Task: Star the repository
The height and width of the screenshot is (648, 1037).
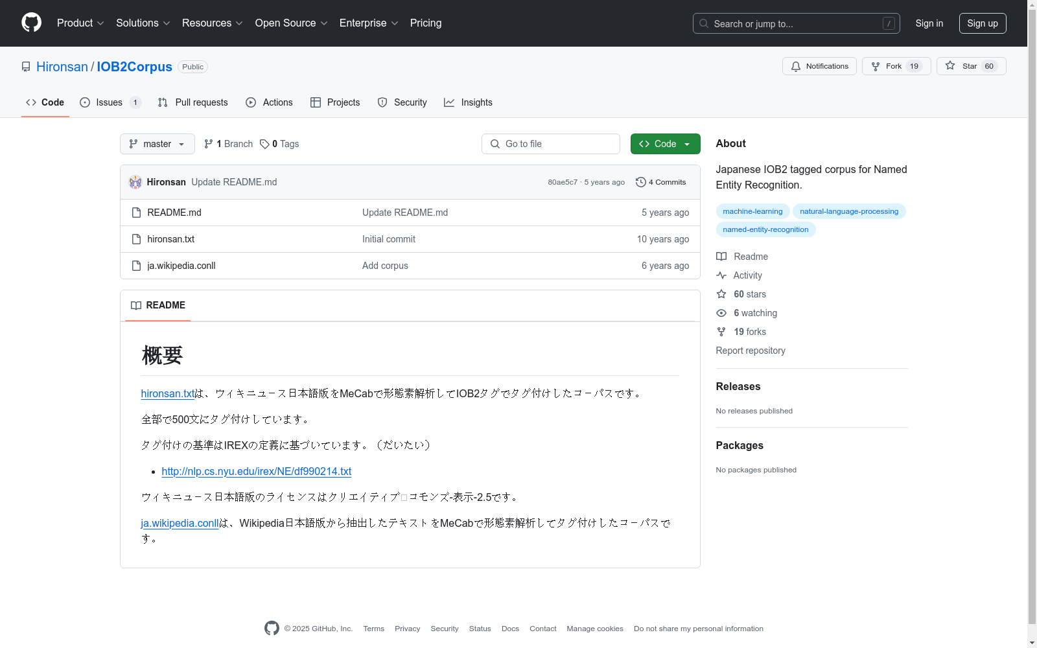Action: pos(971,66)
